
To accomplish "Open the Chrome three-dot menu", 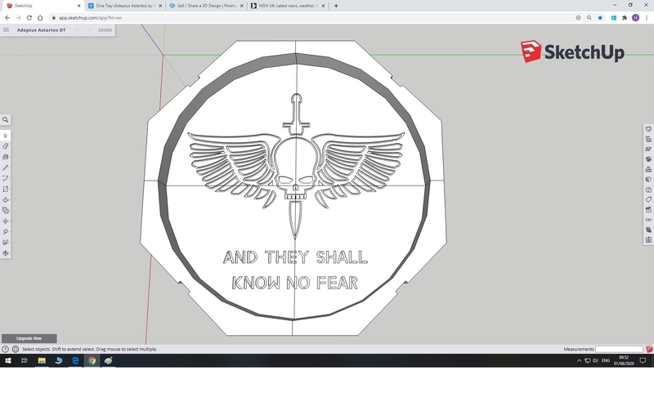I will 647,18.
